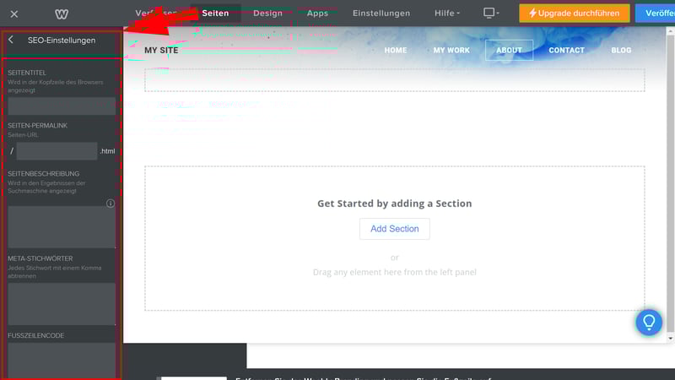
Task: Click the blue Veröffentlichen button
Action: click(x=656, y=14)
